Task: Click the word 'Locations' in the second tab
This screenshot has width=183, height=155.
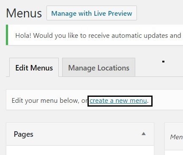Action: pyautogui.click(x=113, y=68)
